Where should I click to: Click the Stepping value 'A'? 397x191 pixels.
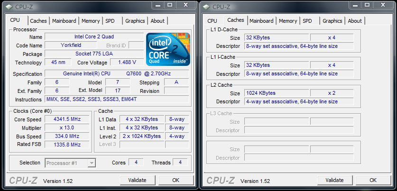coord(176,82)
